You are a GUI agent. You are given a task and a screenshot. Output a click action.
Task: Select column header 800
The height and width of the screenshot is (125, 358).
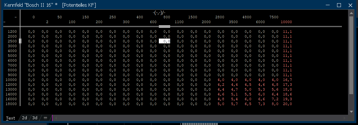[x=167, y=17]
